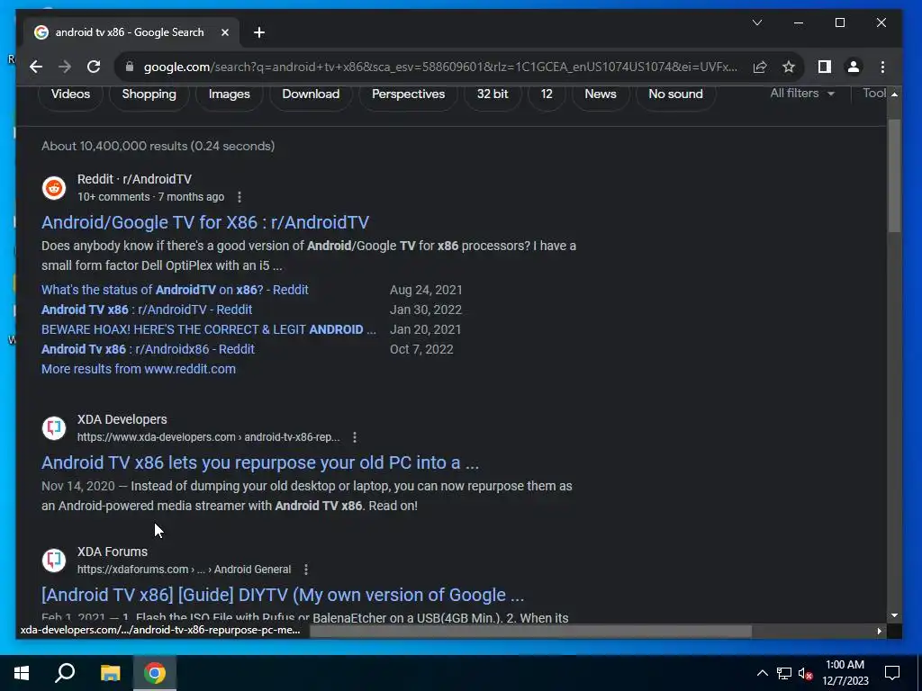
Task: Open the Chrome side panel
Action: coord(825,67)
